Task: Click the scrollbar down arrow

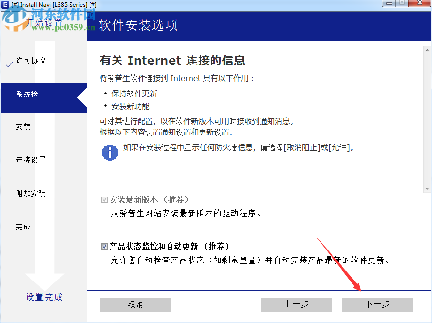Action: click(x=427, y=189)
